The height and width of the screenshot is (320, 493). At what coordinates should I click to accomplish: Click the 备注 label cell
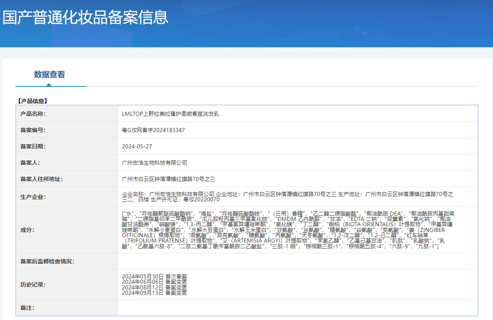click(67, 308)
